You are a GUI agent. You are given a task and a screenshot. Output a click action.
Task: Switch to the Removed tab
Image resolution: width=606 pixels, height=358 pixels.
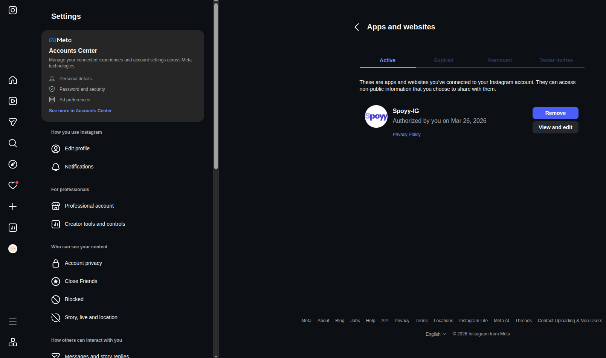500,60
